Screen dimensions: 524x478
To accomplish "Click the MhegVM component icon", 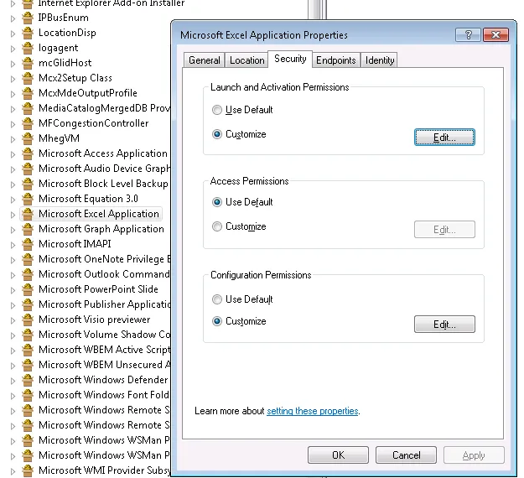I will tap(28, 138).
